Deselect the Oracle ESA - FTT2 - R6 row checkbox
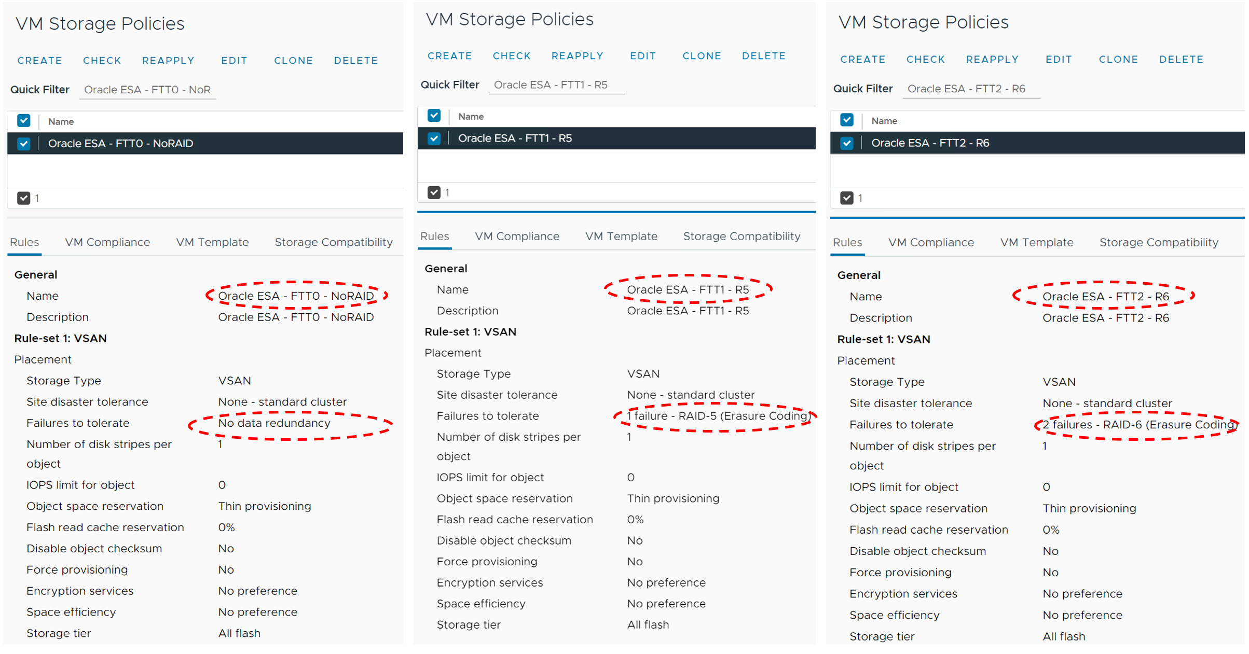 pos(847,143)
